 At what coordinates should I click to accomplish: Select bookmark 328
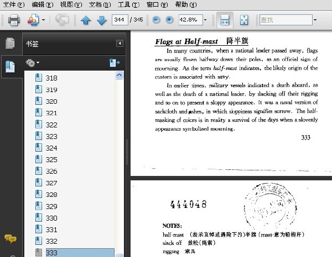pos(51,195)
